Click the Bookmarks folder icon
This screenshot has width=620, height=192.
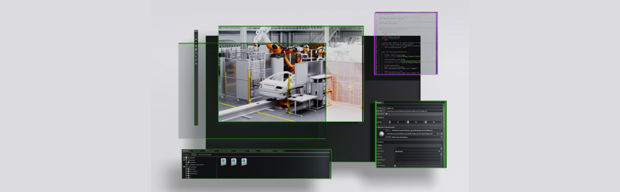pos(186,158)
